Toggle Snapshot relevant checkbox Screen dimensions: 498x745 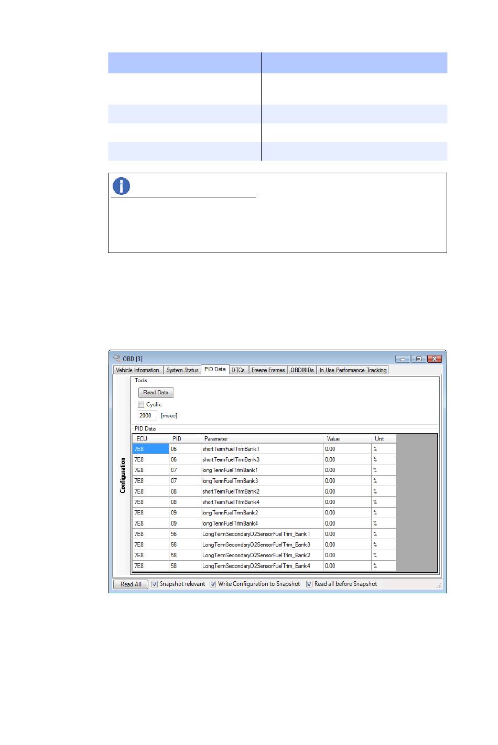tap(155, 584)
